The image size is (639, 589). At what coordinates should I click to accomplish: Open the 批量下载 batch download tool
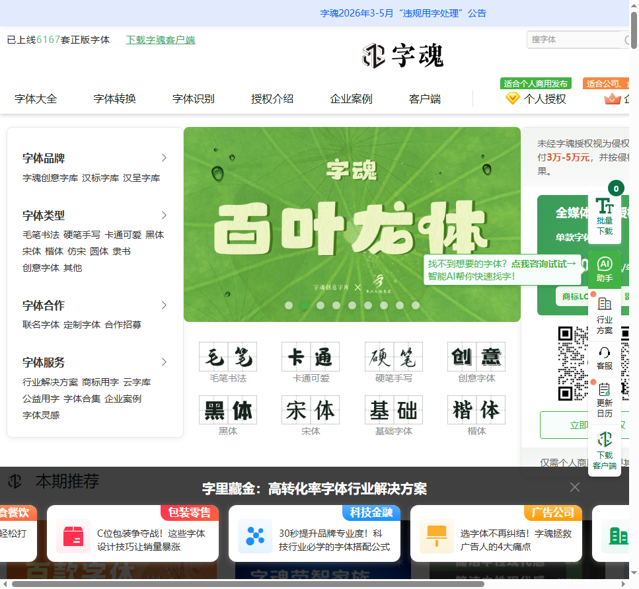605,217
